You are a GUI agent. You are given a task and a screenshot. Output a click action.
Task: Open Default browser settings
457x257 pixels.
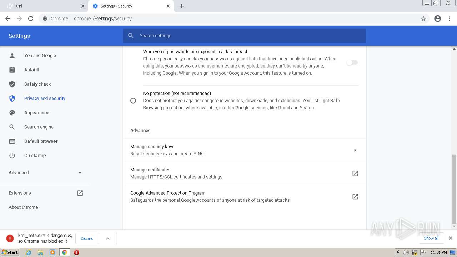coord(41,141)
